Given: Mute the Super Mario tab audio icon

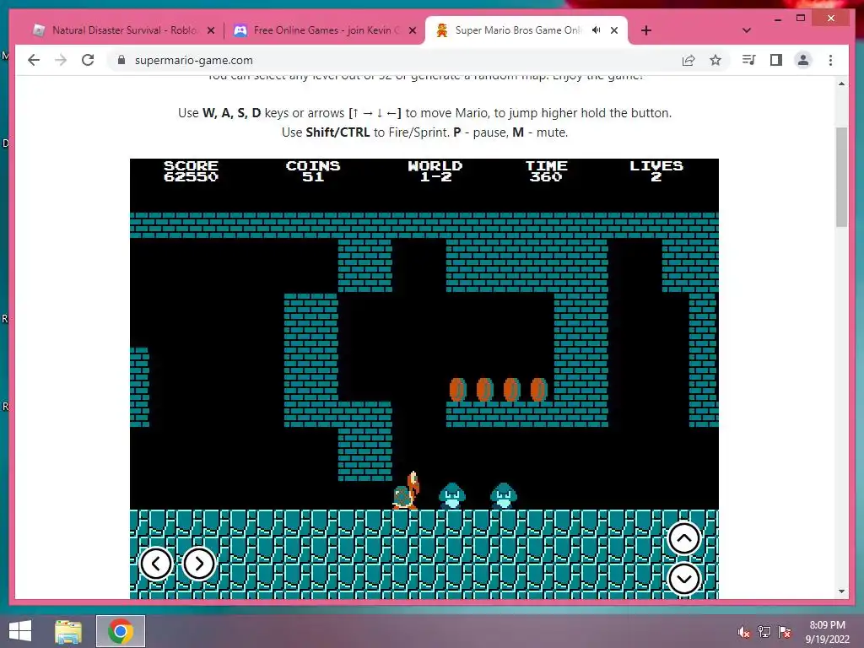Looking at the screenshot, I should tap(596, 30).
